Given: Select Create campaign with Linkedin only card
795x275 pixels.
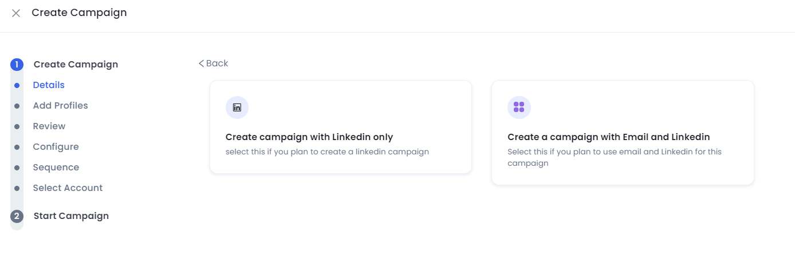Looking at the screenshot, I should pos(341,127).
